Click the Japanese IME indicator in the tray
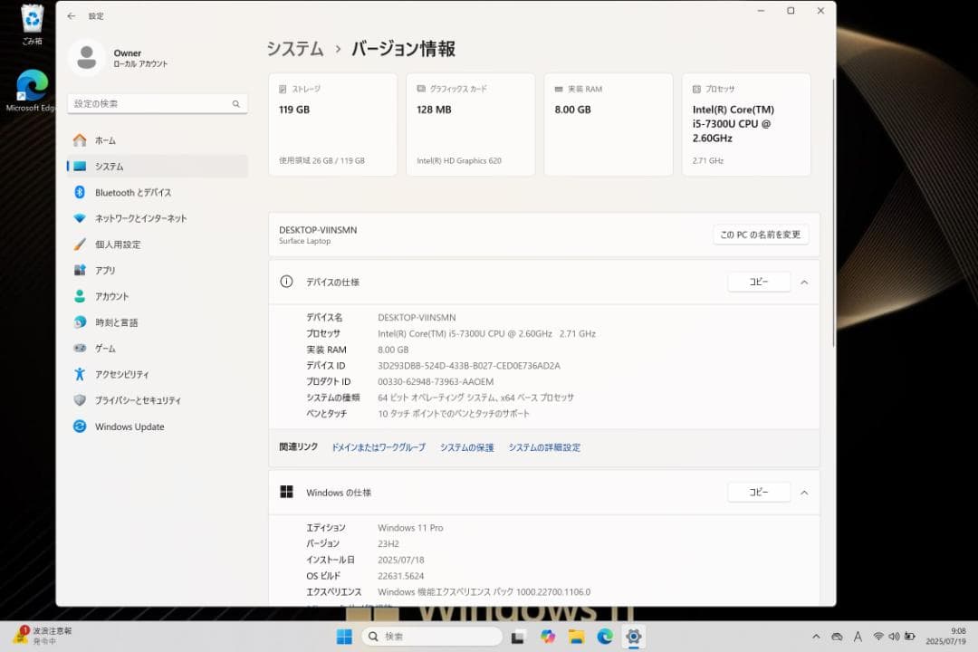Screen dimensions: 978x652 858,636
